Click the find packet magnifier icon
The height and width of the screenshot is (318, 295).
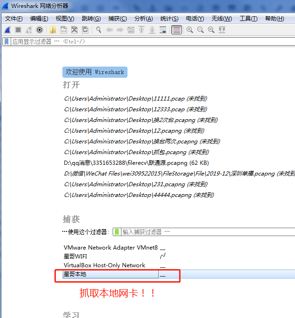(x=99, y=30)
